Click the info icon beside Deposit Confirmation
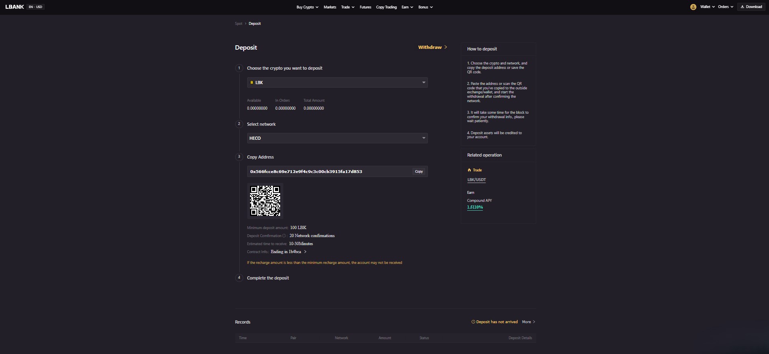 (x=284, y=236)
